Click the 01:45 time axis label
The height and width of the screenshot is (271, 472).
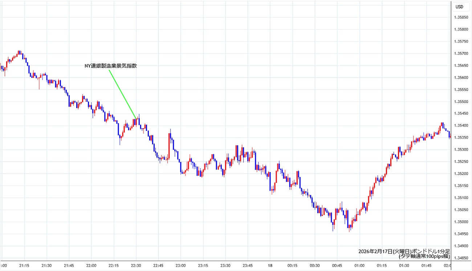[427, 266]
